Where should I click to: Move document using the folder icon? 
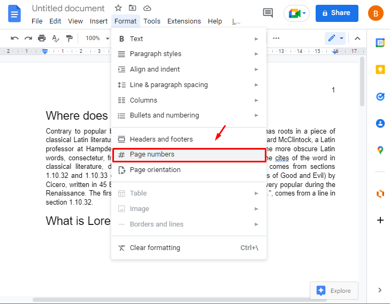(x=132, y=8)
